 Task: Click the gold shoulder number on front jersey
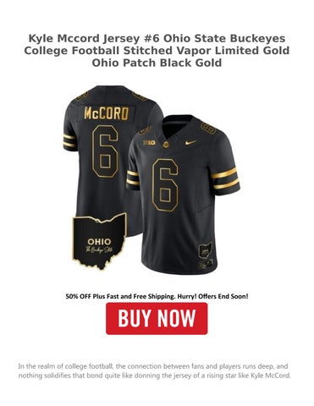(x=208, y=128)
